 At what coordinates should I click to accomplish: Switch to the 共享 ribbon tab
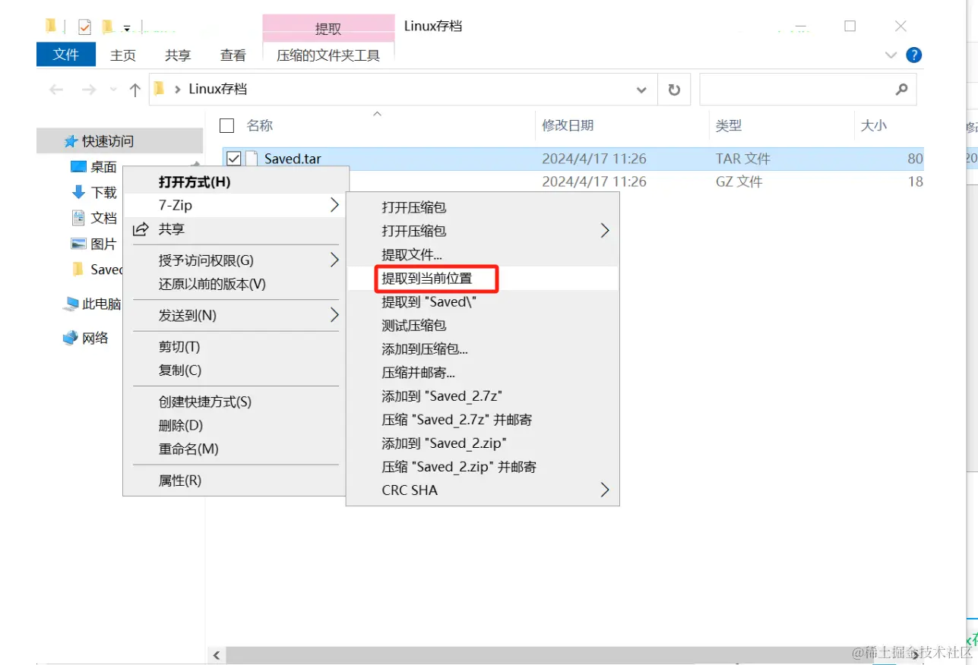[x=178, y=55]
